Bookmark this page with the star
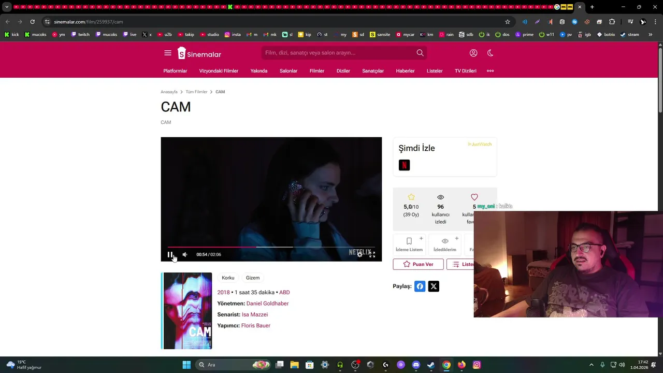 pyautogui.click(x=508, y=22)
